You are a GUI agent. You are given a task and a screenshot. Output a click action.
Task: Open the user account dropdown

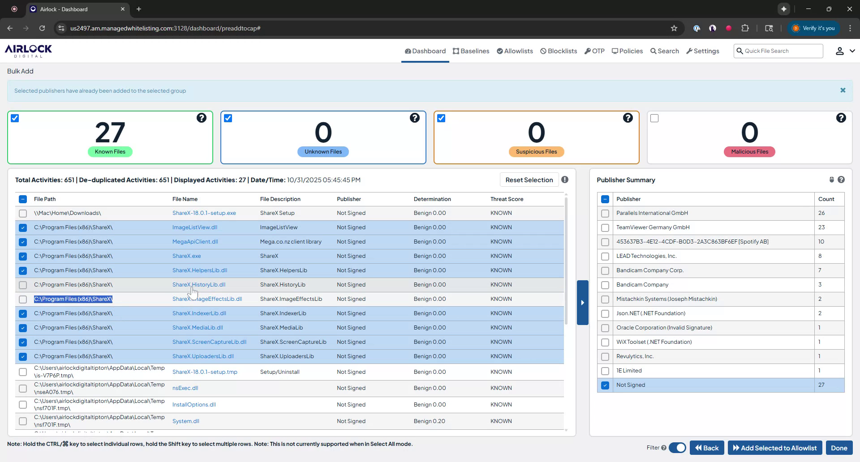click(x=845, y=51)
